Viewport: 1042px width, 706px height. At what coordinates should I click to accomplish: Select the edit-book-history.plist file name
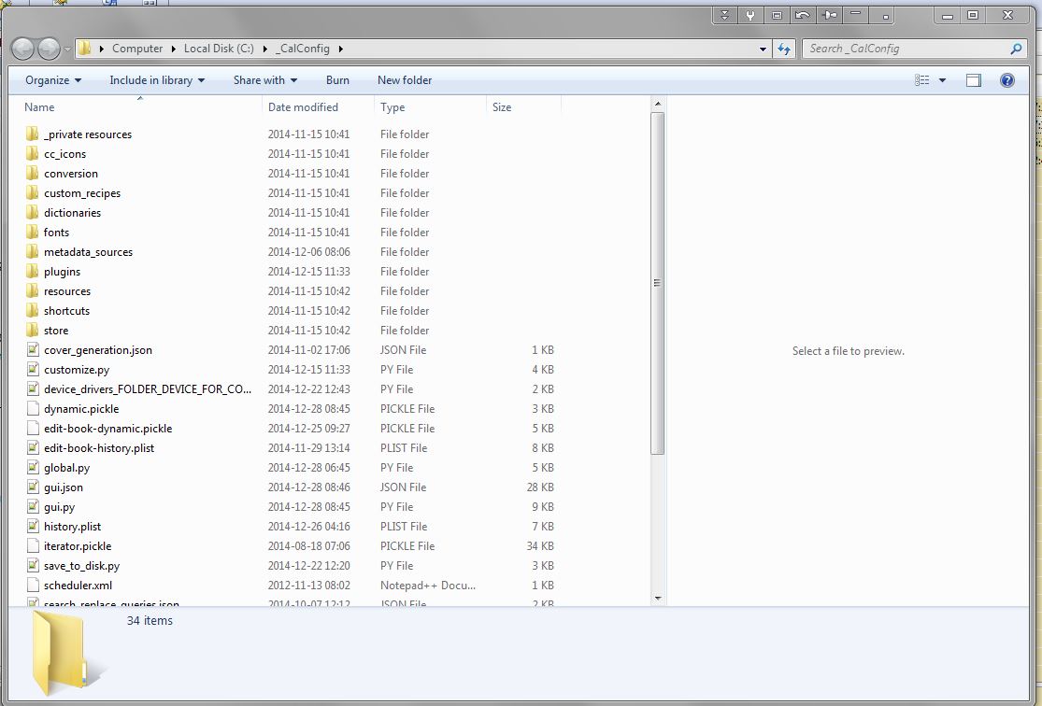(99, 447)
